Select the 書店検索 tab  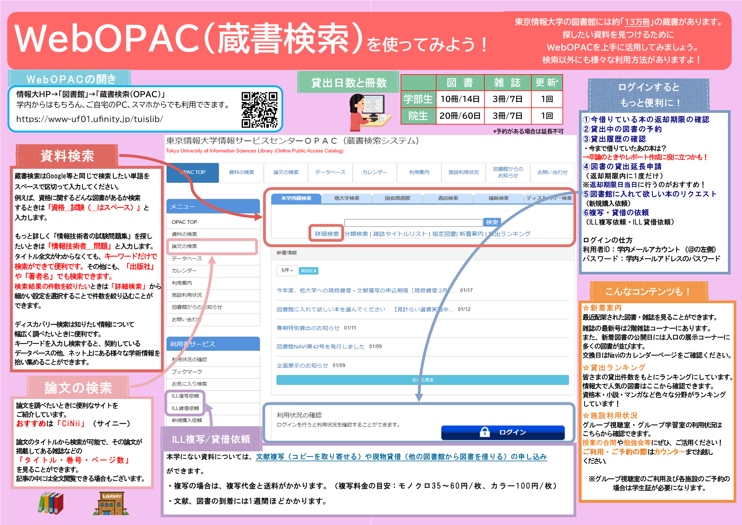click(x=448, y=198)
